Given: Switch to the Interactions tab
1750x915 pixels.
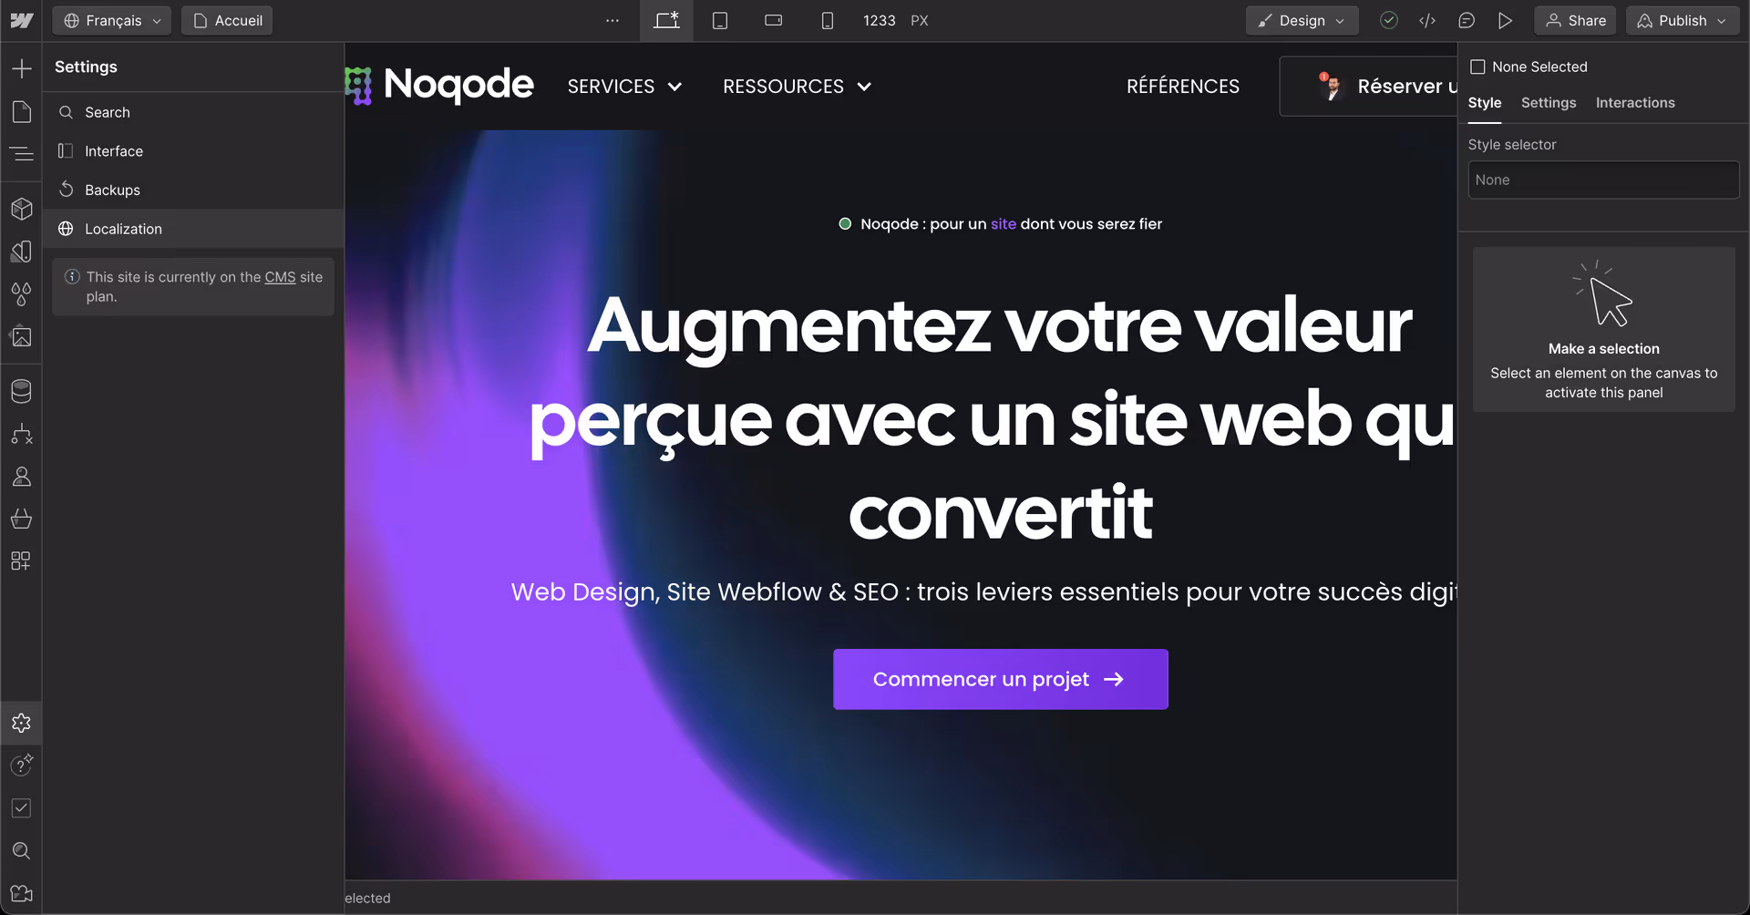Looking at the screenshot, I should [x=1634, y=103].
